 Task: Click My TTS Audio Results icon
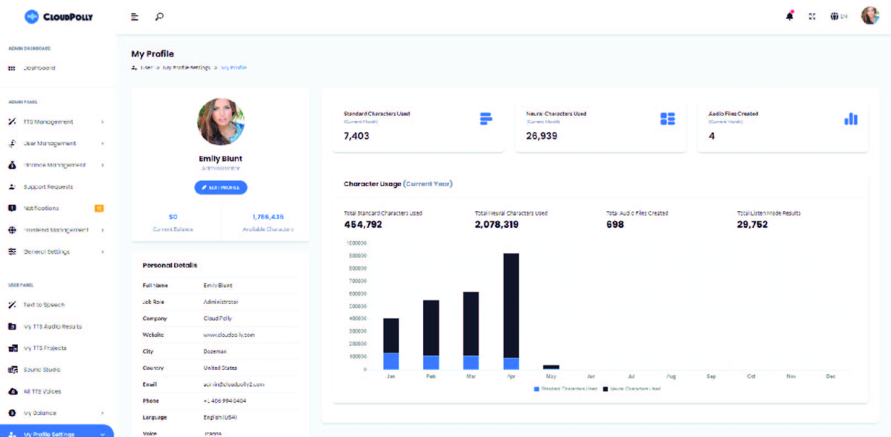point(12,326)
